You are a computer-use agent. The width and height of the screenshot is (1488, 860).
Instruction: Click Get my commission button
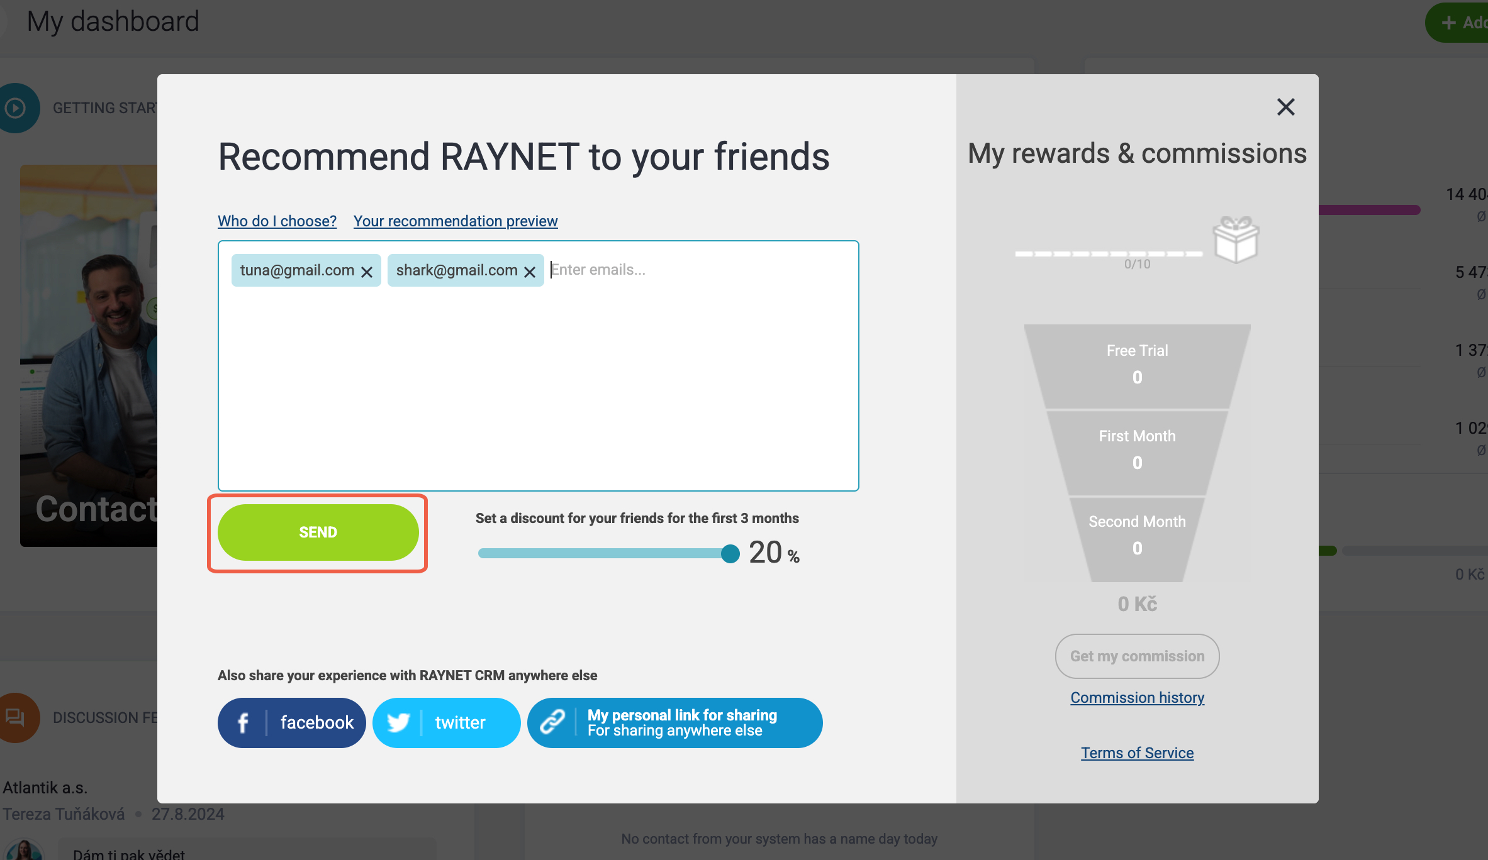(x=1137, y=656)
